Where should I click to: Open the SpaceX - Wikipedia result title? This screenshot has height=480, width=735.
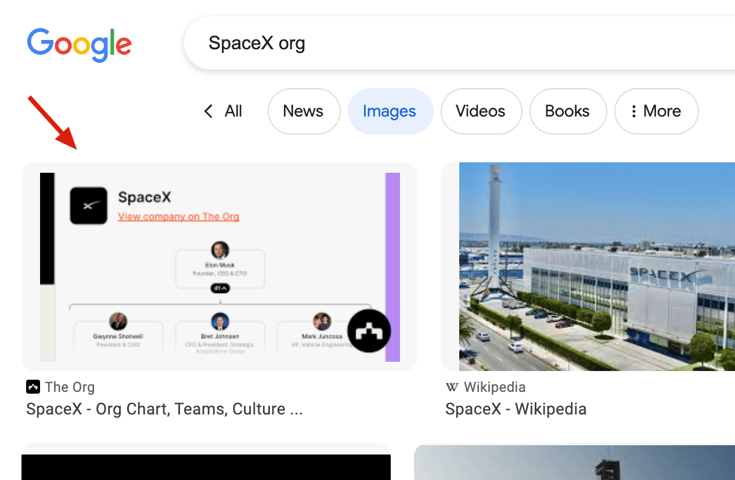point(516,409)
